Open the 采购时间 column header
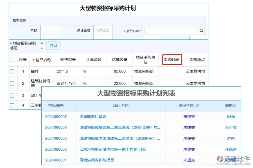 (172, 60)
